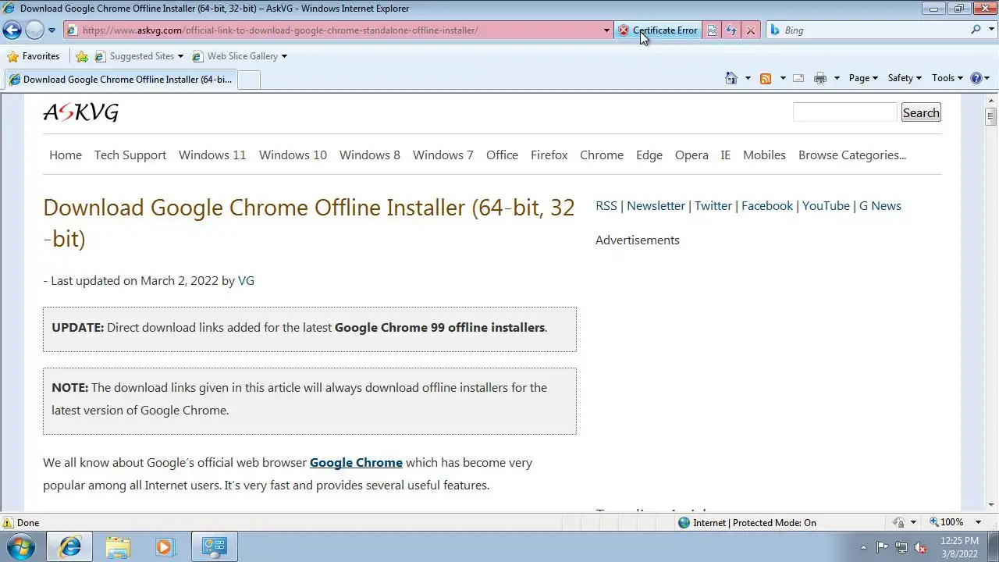999x562 pixels.
Task: Expand the address bar URL dropdown
Action: [606, 30]
